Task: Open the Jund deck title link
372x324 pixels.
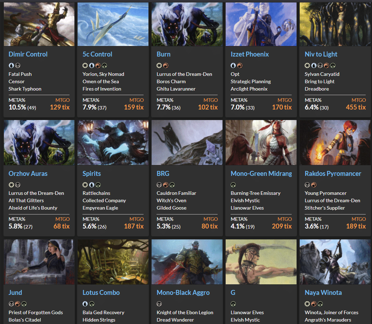Action: click(15, 292)
